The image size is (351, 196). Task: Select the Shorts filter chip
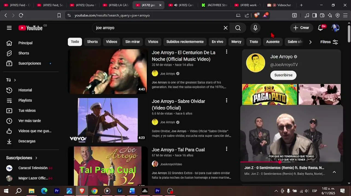click(x=92, y=42)
